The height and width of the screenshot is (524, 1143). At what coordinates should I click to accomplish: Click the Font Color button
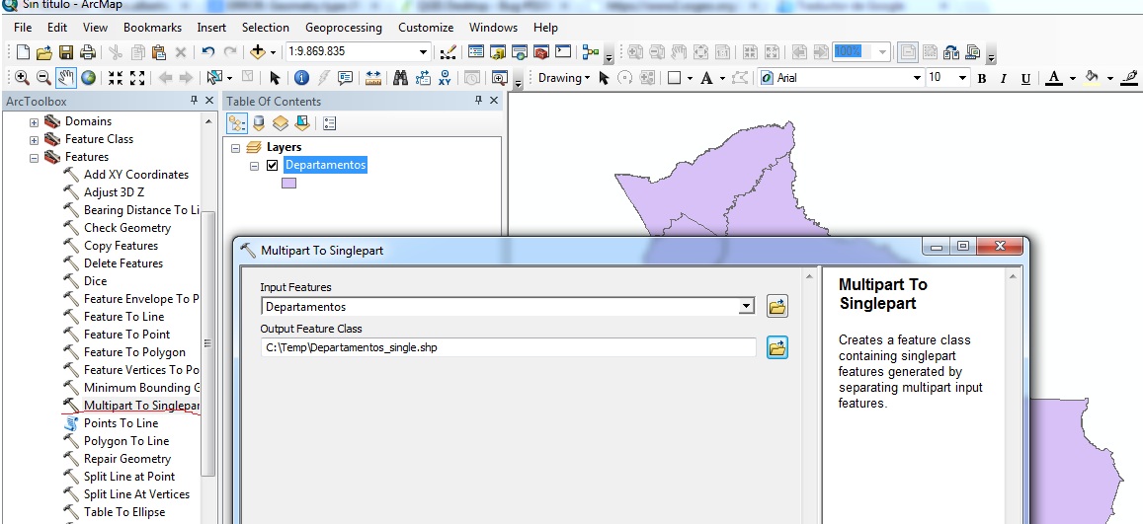pyautogui.click(x=1054, y=78)
